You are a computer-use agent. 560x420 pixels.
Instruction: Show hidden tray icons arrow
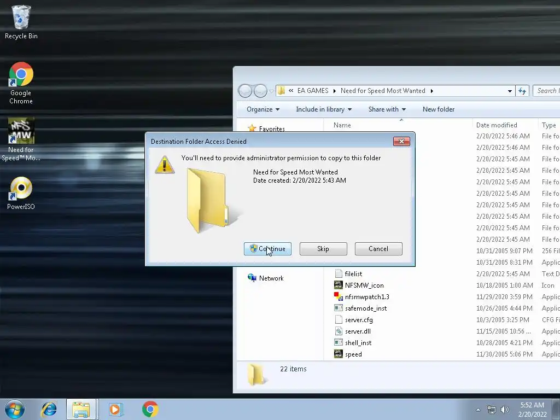click(478, 410)
